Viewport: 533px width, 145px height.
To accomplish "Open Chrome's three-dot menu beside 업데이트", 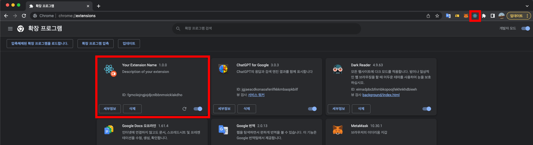I will click(527, 16).
